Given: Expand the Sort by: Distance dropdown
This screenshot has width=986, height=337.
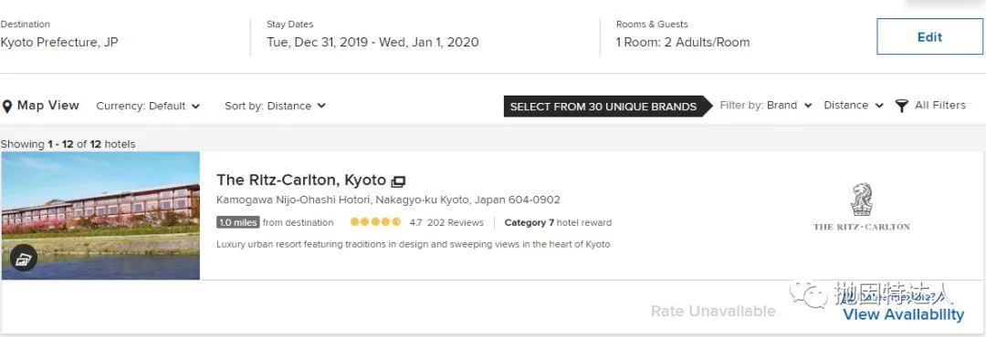Looking at the screenshot, I should pyautogui.click(x=275, y=106).
